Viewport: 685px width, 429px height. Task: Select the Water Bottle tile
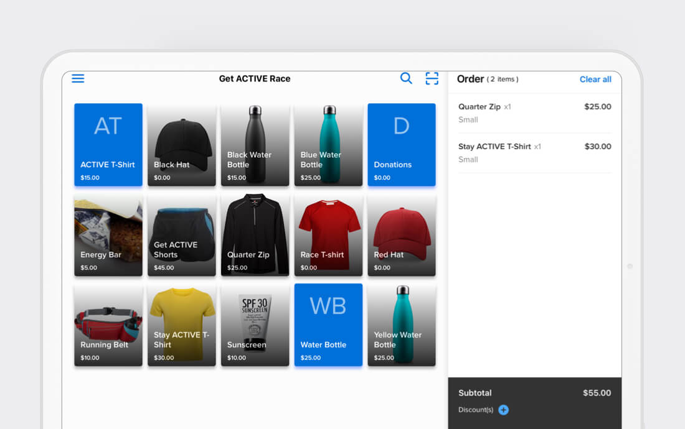(x=328, y=325)
